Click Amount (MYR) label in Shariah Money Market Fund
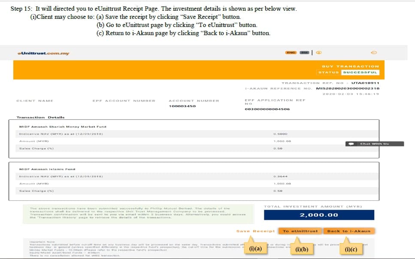Image resolution: width=415 pixels, height=259 pixels. (34, 141)
